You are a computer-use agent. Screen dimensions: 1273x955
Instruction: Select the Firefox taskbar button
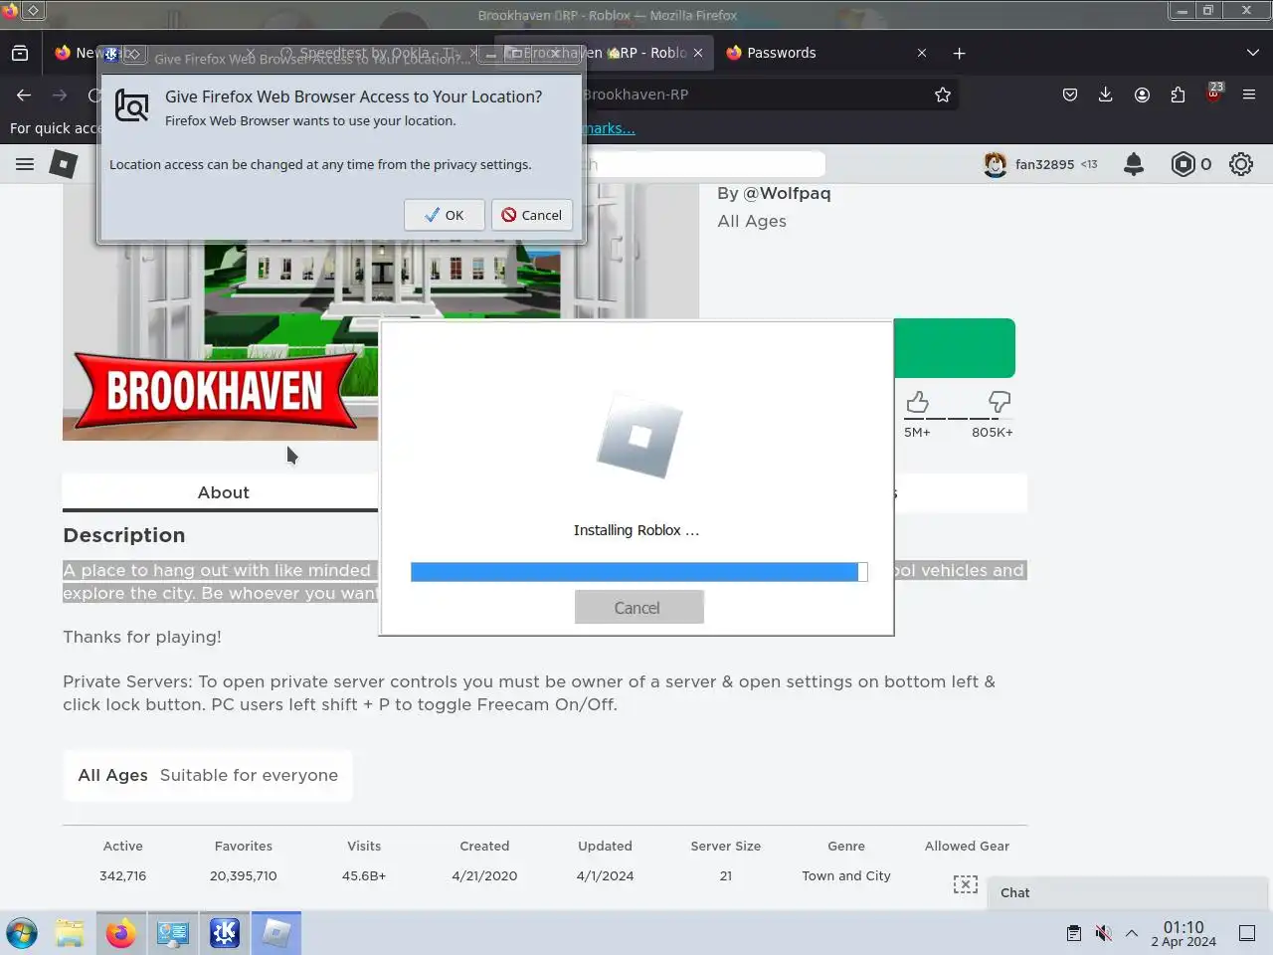121,933
